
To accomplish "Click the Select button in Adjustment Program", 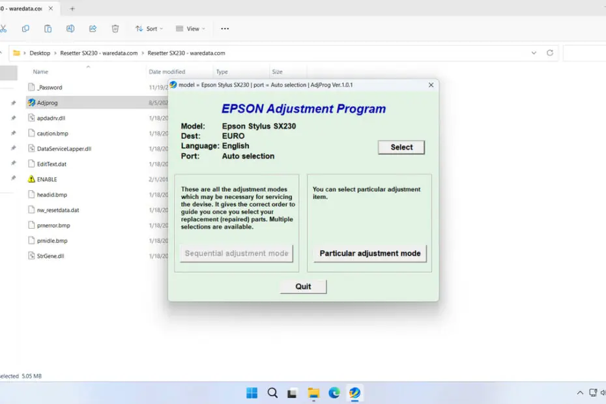I will [x=401, y=147].
